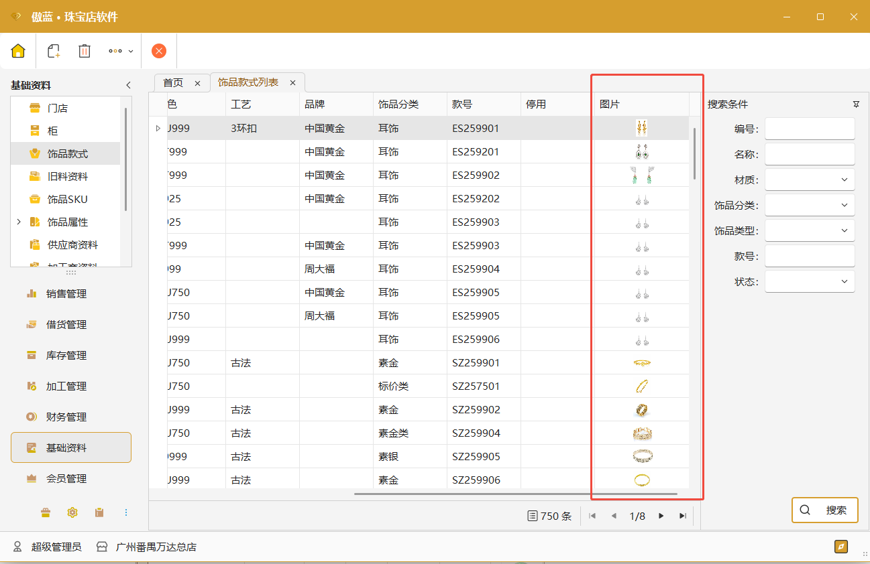870x564 pixels.
Task: Select the 饰品款式列表 tab
Action: 248,82
